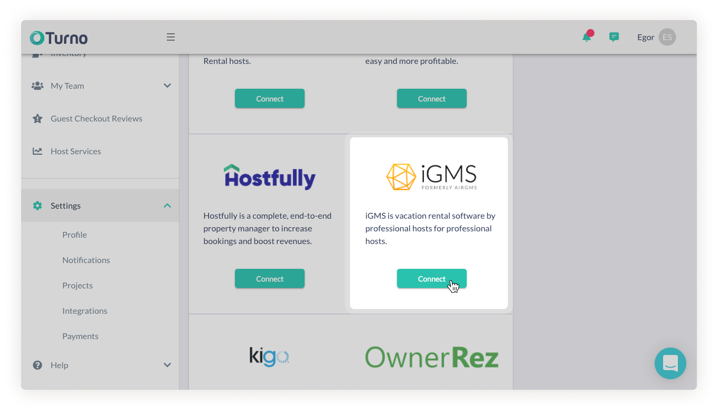Click the Kigo logo
This screenshot has width=718, height=412.
coord(269,357)
